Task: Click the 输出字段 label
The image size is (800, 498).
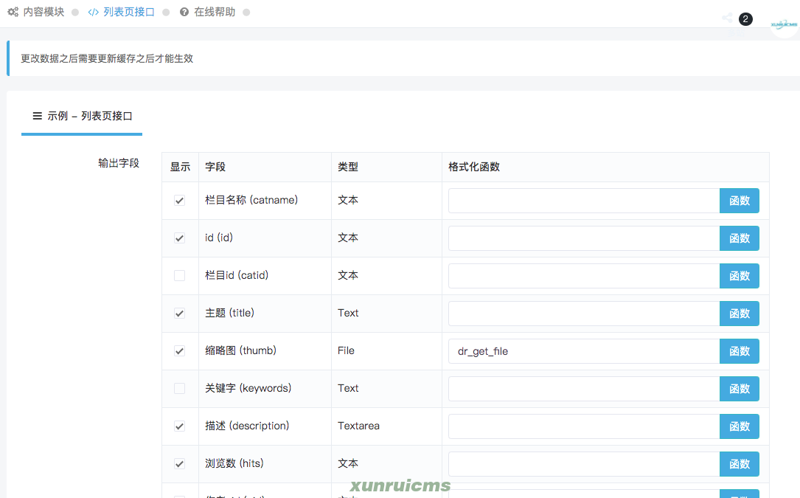Action: pos(119,163)
